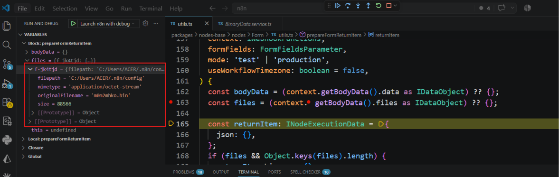This screenshot has height=177, width=559.
Task: Open Source Control view with badge 5
Action: [7, 64]
